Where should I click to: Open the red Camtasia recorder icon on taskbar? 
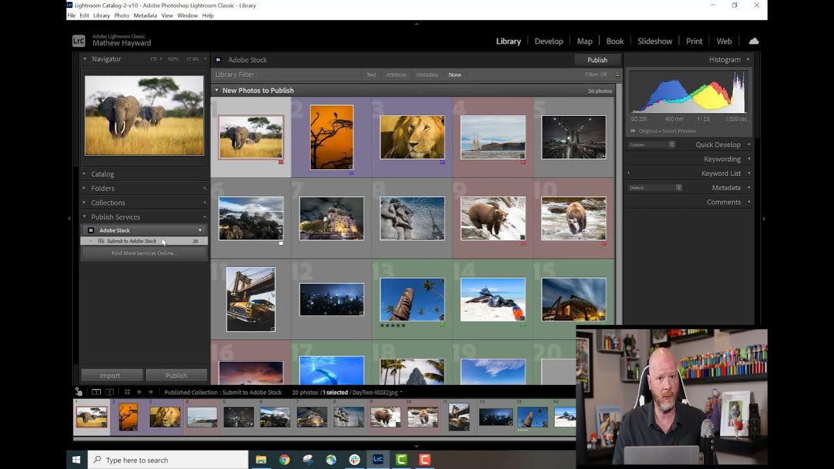click(x=425, y=460)
